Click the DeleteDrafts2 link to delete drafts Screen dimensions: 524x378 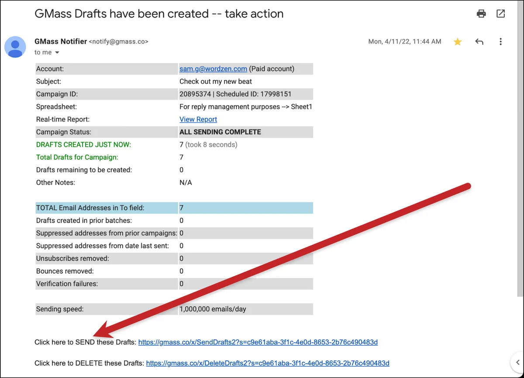[268, 363]
